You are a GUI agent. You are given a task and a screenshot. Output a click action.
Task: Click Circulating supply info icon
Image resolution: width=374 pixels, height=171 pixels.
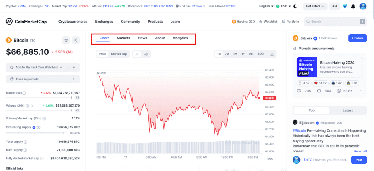tap(39, 128)
